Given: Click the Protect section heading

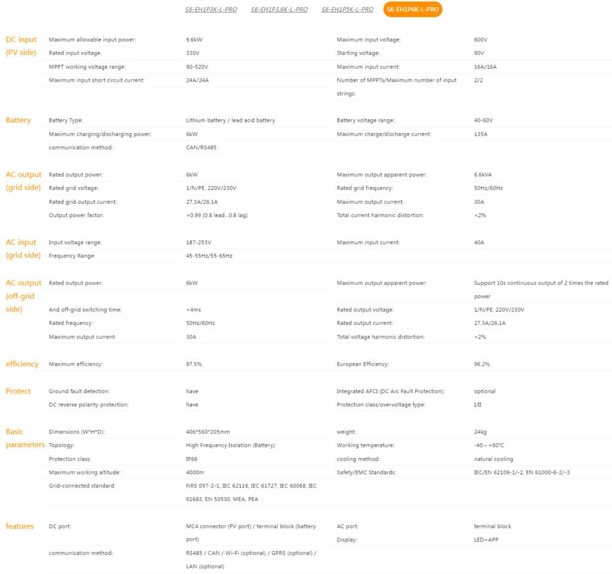Looking at the screenshot, I should (x=18, y=391).
